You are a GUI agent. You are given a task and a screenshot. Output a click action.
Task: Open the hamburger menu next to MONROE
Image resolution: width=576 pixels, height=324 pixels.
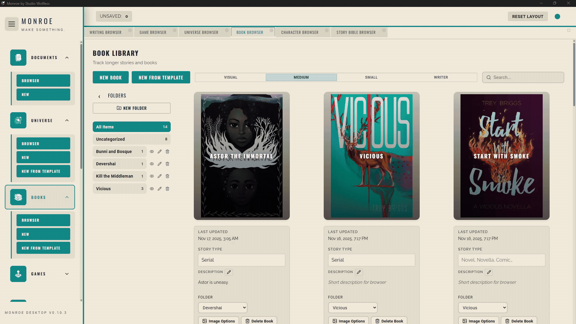click(11, 24)
